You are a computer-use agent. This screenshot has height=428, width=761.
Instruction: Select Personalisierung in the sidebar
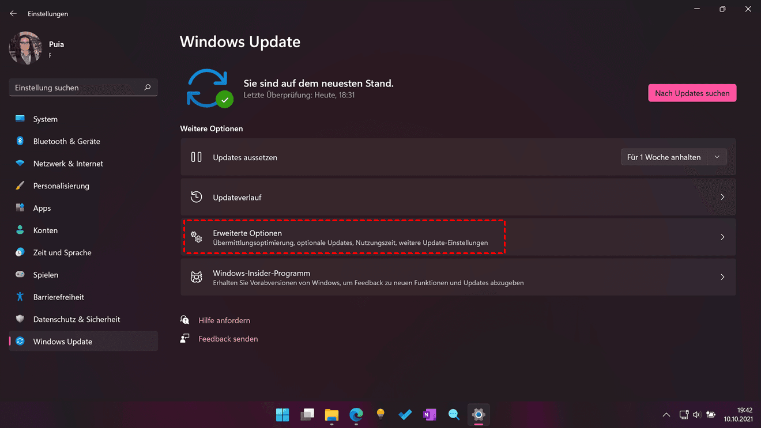pos(83,185)
